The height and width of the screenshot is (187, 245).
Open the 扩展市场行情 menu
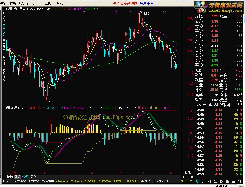pos(19,3)
